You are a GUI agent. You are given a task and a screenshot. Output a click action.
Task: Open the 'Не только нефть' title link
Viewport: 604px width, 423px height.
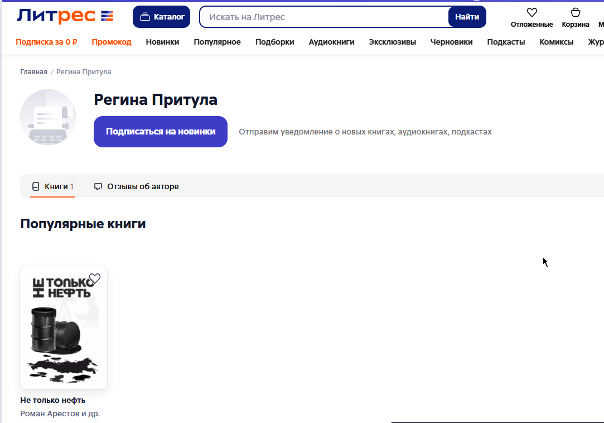(53, 400)
